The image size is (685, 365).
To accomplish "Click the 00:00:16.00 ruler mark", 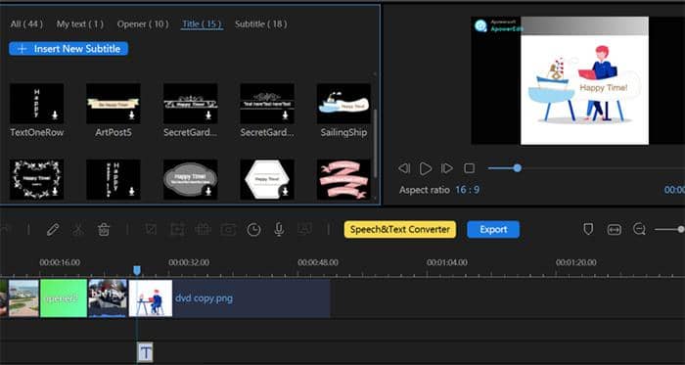I will click(60, 262).
